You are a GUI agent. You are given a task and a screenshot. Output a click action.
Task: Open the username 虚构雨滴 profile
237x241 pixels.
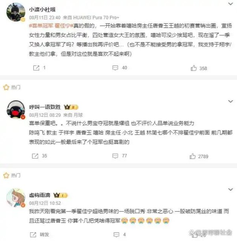pyautogui.click(x=40, y=195)
